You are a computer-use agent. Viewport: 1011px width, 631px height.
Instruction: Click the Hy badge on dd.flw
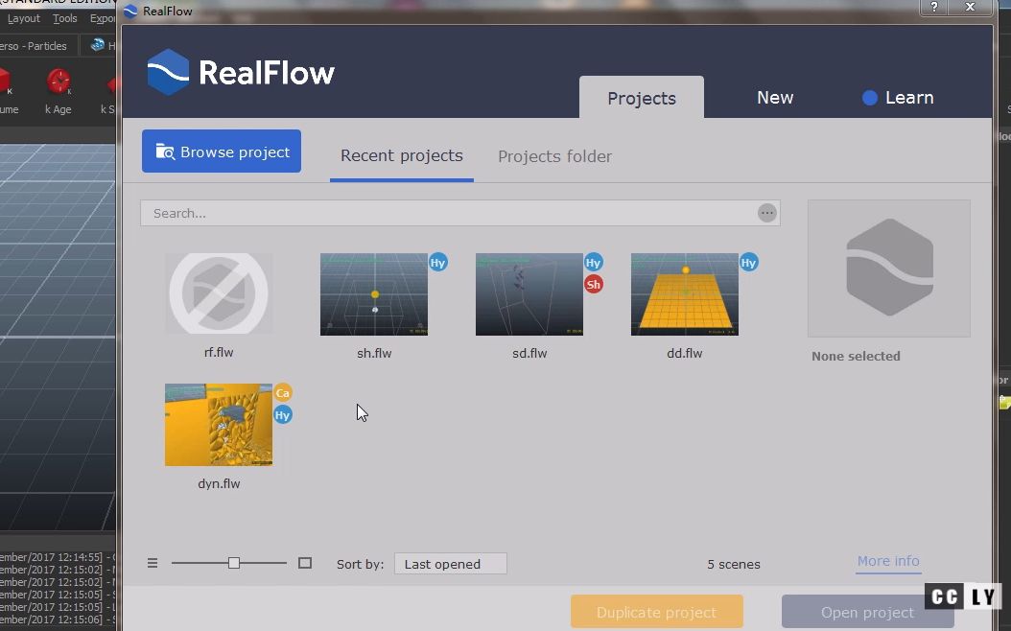coord(748,263)
